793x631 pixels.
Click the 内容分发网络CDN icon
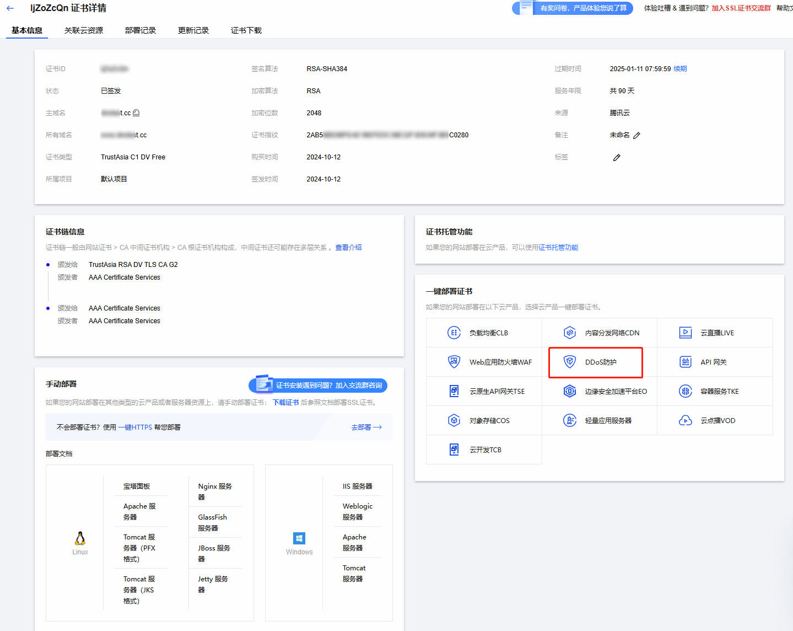click(570, 333)
